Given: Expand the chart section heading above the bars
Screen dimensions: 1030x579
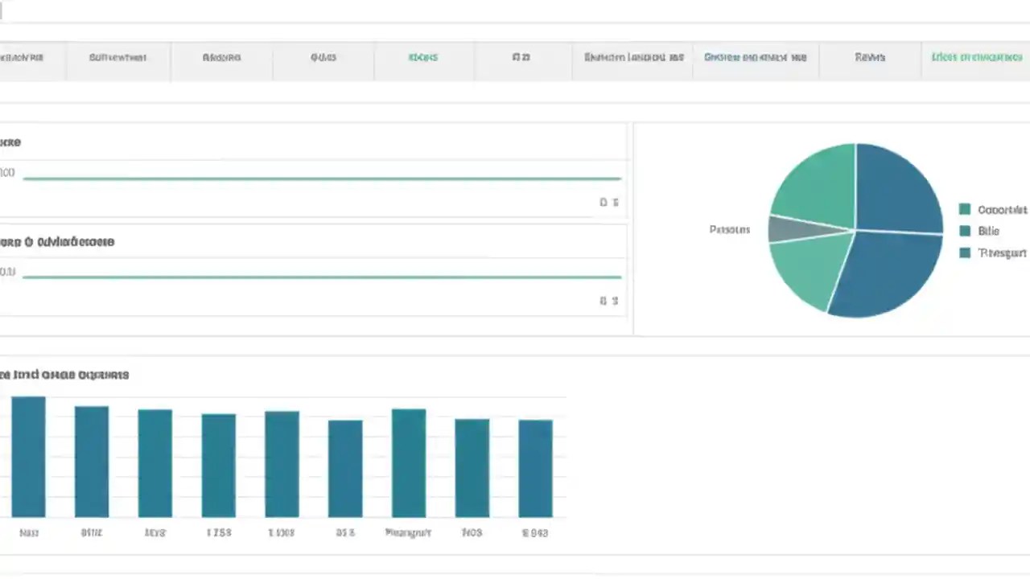Looking at the screenshot, I should [64, 374].
